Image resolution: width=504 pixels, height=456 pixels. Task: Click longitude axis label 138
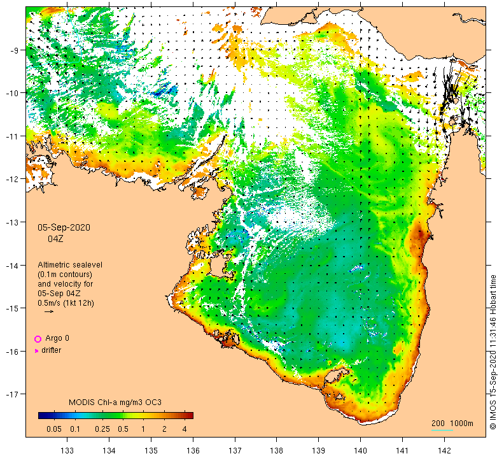coord(277,450)
